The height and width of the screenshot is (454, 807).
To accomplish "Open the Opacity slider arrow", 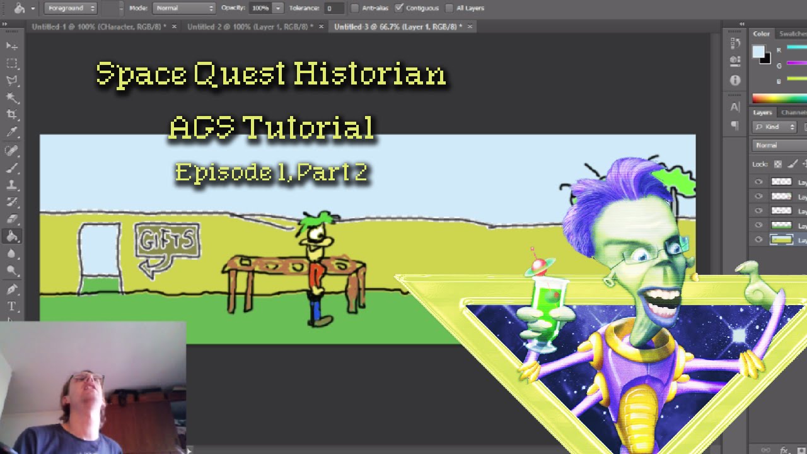I will coord(277,8).
